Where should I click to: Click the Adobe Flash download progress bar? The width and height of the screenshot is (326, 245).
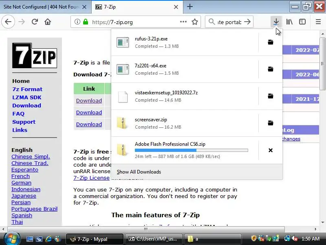click(x=191, y=150)
